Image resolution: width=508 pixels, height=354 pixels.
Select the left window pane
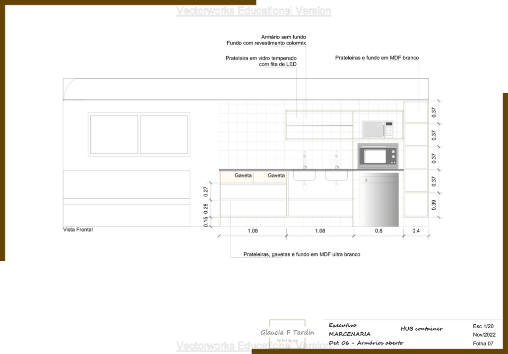click(x=114, y=134)
